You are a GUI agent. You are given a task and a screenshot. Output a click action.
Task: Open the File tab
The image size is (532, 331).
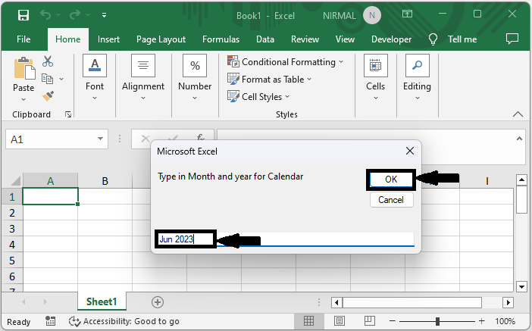tap(23, 39)
